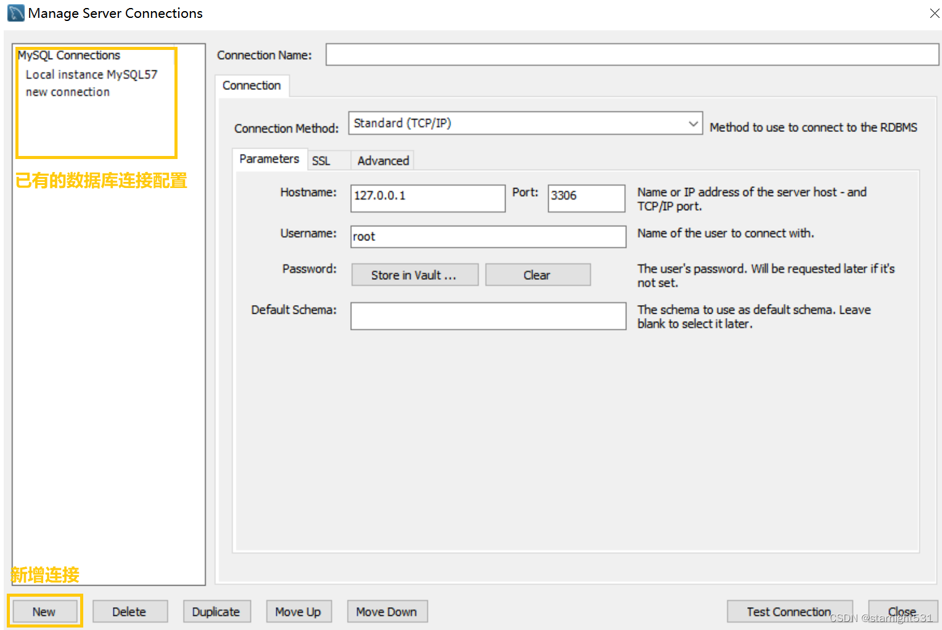Click the Clear password button
This screenshot has width=942, height=630.
pyautogui.click(x=538, y=275)
